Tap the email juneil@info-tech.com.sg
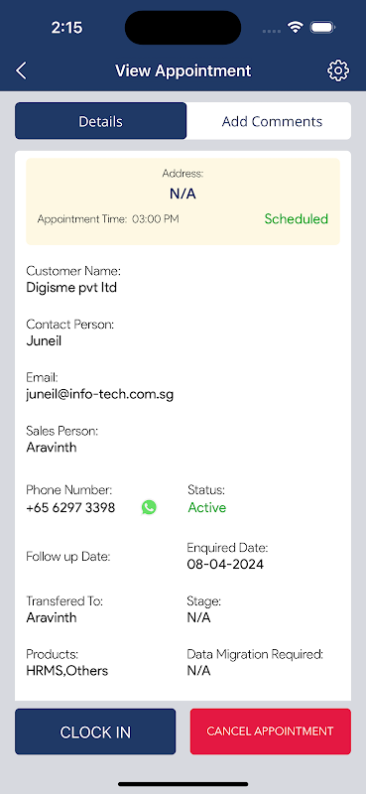This screenshot has height=794, width=366. tap(100, 394)
